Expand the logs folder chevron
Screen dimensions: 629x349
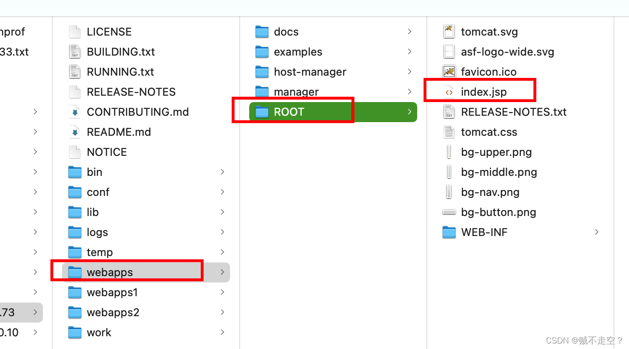pyautogui.click(x=222, y=232)
